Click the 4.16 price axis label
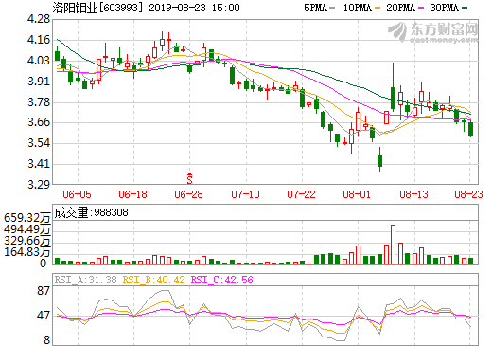 coord(39,40)
